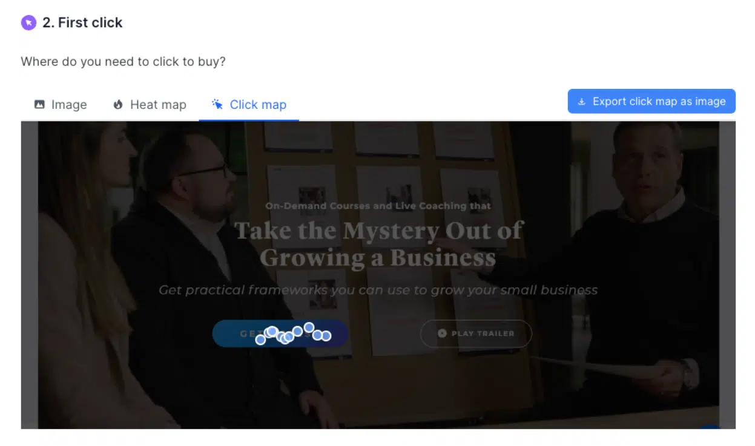Export click map as image
Viewport: 755px width, 446px height.
click(x=651, y=102)
